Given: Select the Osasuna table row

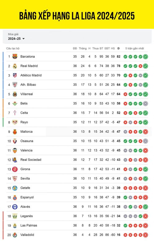Looking at the screenshot, I should (77, 141).
